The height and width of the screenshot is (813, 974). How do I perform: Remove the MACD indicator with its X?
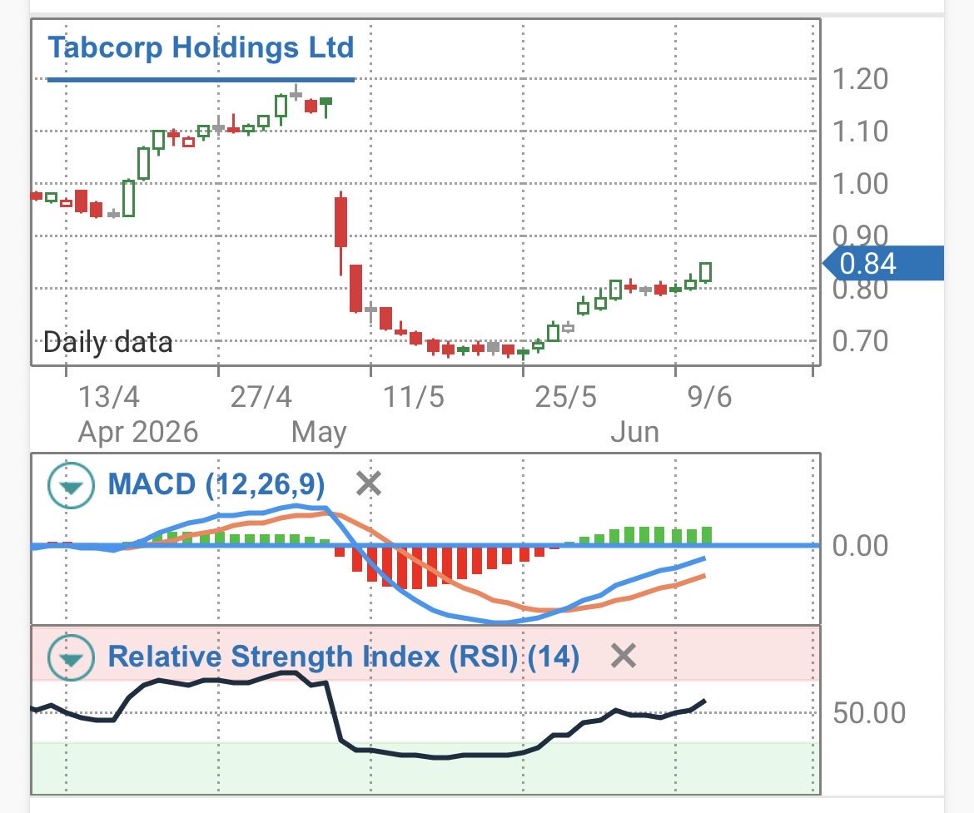coord(369,483)
